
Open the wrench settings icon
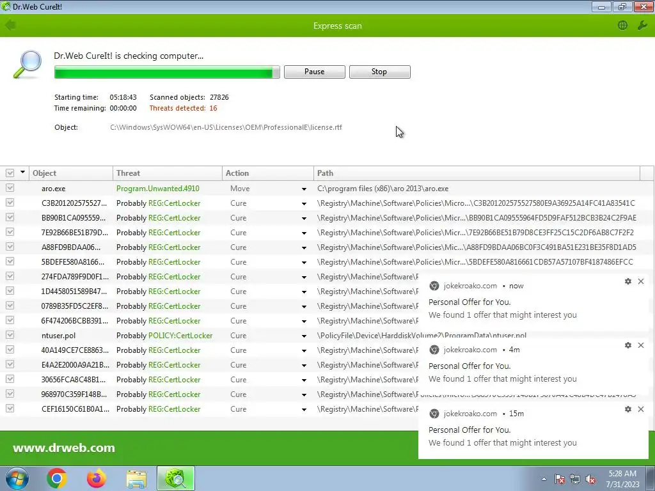(x=642, y=26)
